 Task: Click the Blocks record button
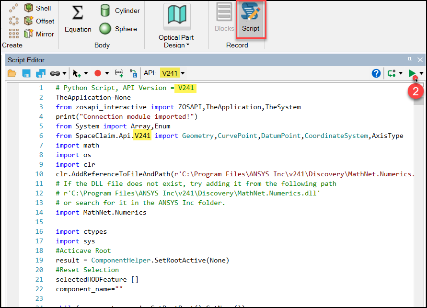click(224, 18)
